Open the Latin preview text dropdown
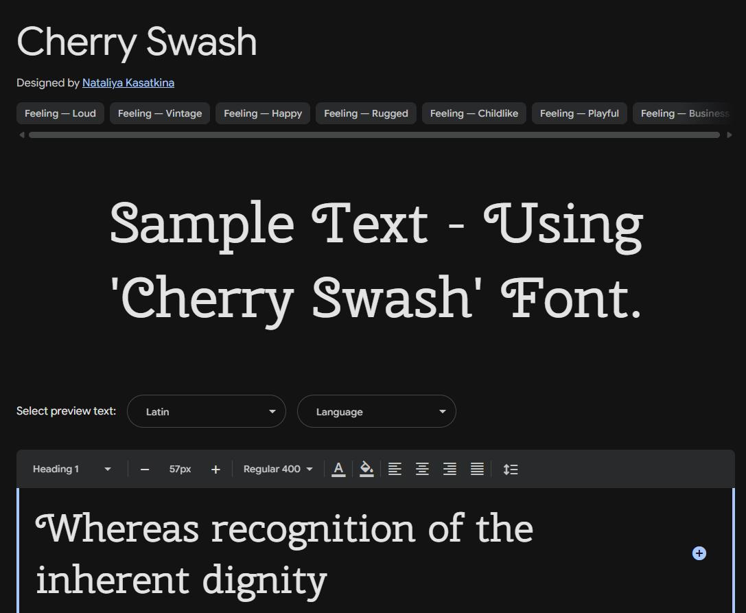Screen dimensions: 746x613 point(207,411)
